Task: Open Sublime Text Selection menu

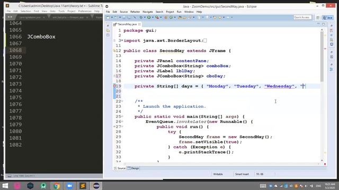Action: (x=26, y=11)
